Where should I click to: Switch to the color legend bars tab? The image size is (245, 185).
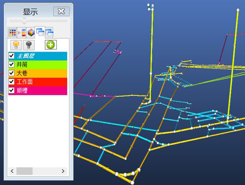tap(22, 32)
